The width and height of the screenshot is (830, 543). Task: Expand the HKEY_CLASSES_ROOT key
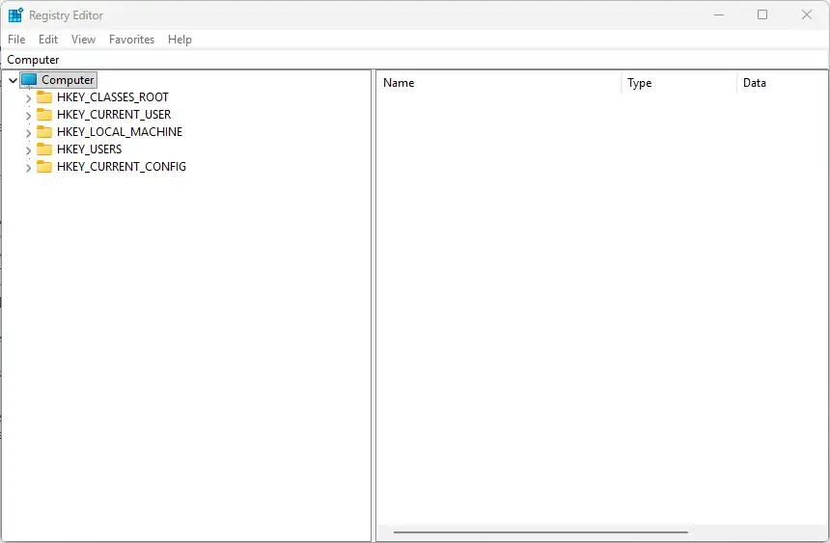[x=29, y=98]
